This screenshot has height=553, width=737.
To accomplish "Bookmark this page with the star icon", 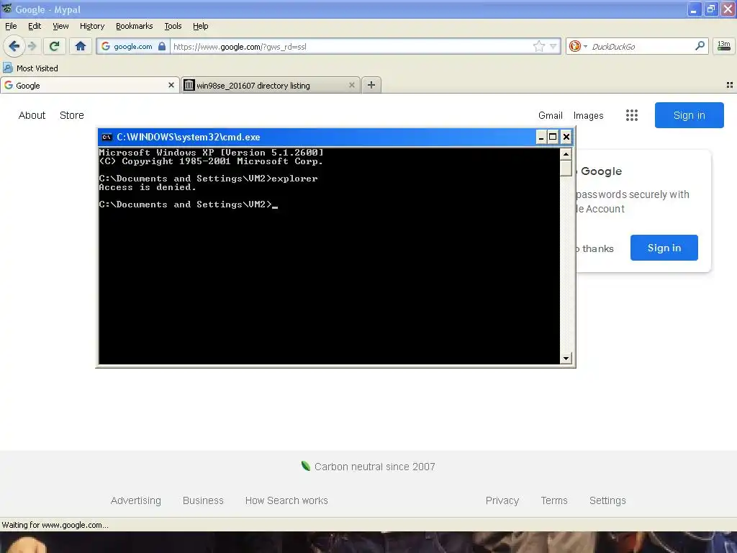I will [x=538, y=46].
